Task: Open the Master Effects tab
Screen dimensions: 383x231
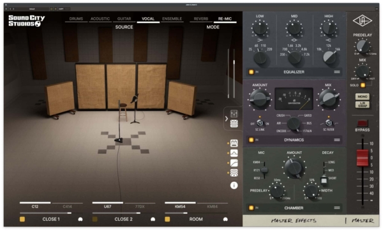Action: point(294,221)
